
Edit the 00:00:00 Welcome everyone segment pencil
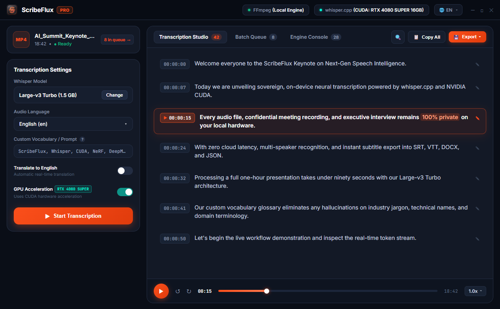coord(477,64)
